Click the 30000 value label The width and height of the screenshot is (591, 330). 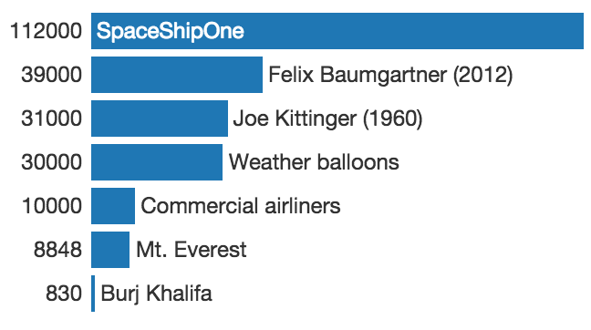[52, 162]
